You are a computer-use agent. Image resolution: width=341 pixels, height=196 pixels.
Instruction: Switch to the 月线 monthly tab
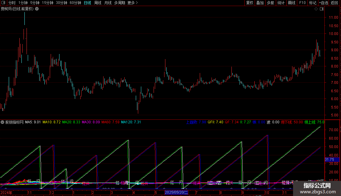coord(108,3)
